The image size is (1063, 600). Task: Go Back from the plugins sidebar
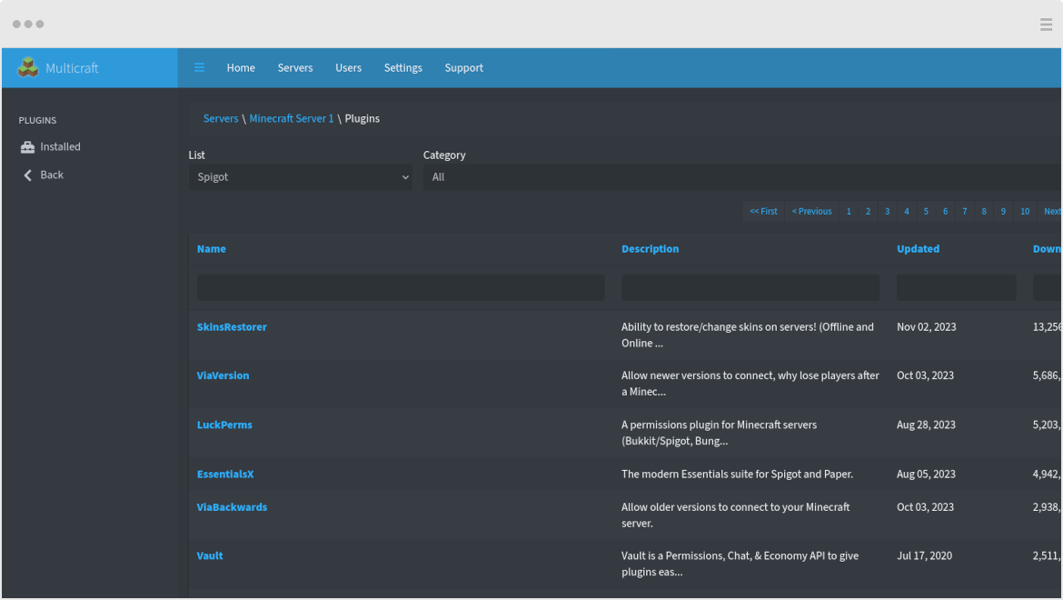[52, 175]
